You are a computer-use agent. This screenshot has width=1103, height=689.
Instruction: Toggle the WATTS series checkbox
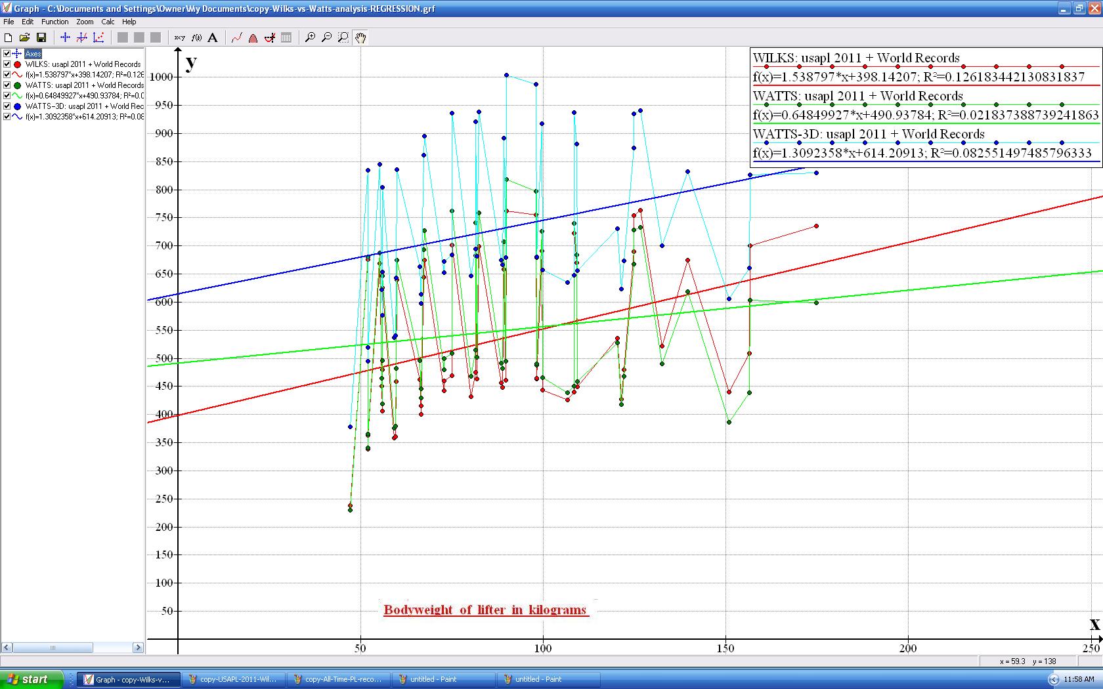pos(7,85)
